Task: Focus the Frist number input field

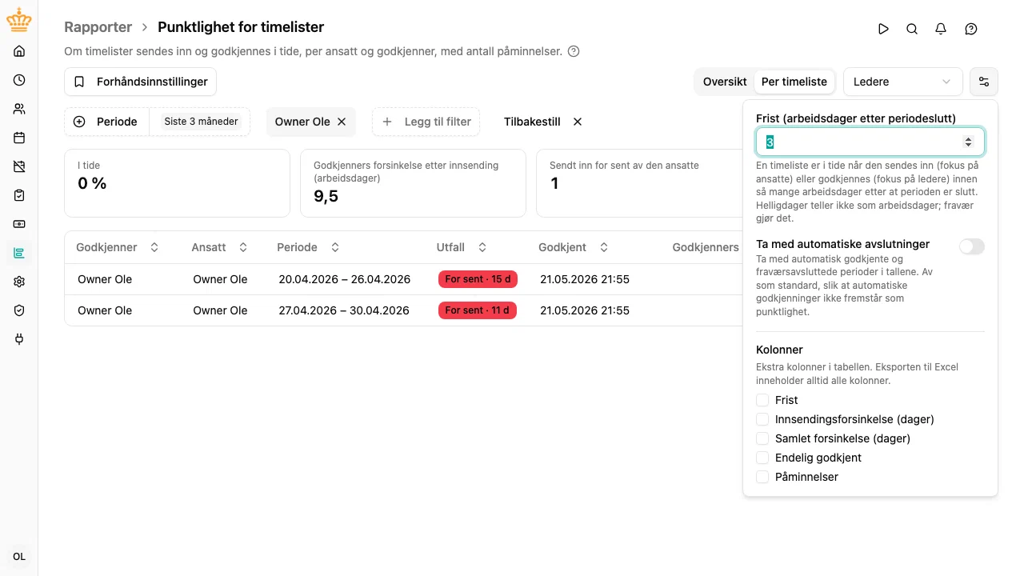Action: 870,142
